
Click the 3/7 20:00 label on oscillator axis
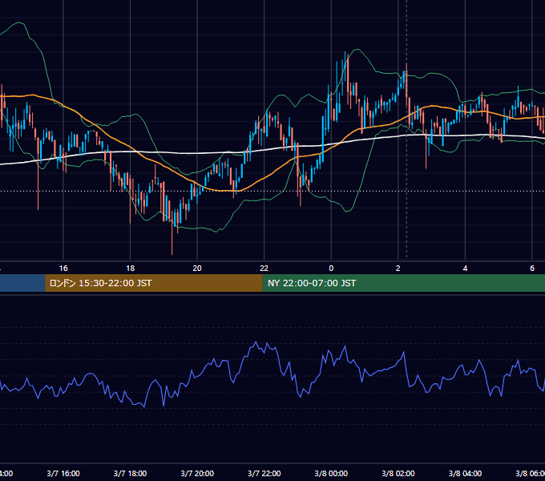point(197,473)
